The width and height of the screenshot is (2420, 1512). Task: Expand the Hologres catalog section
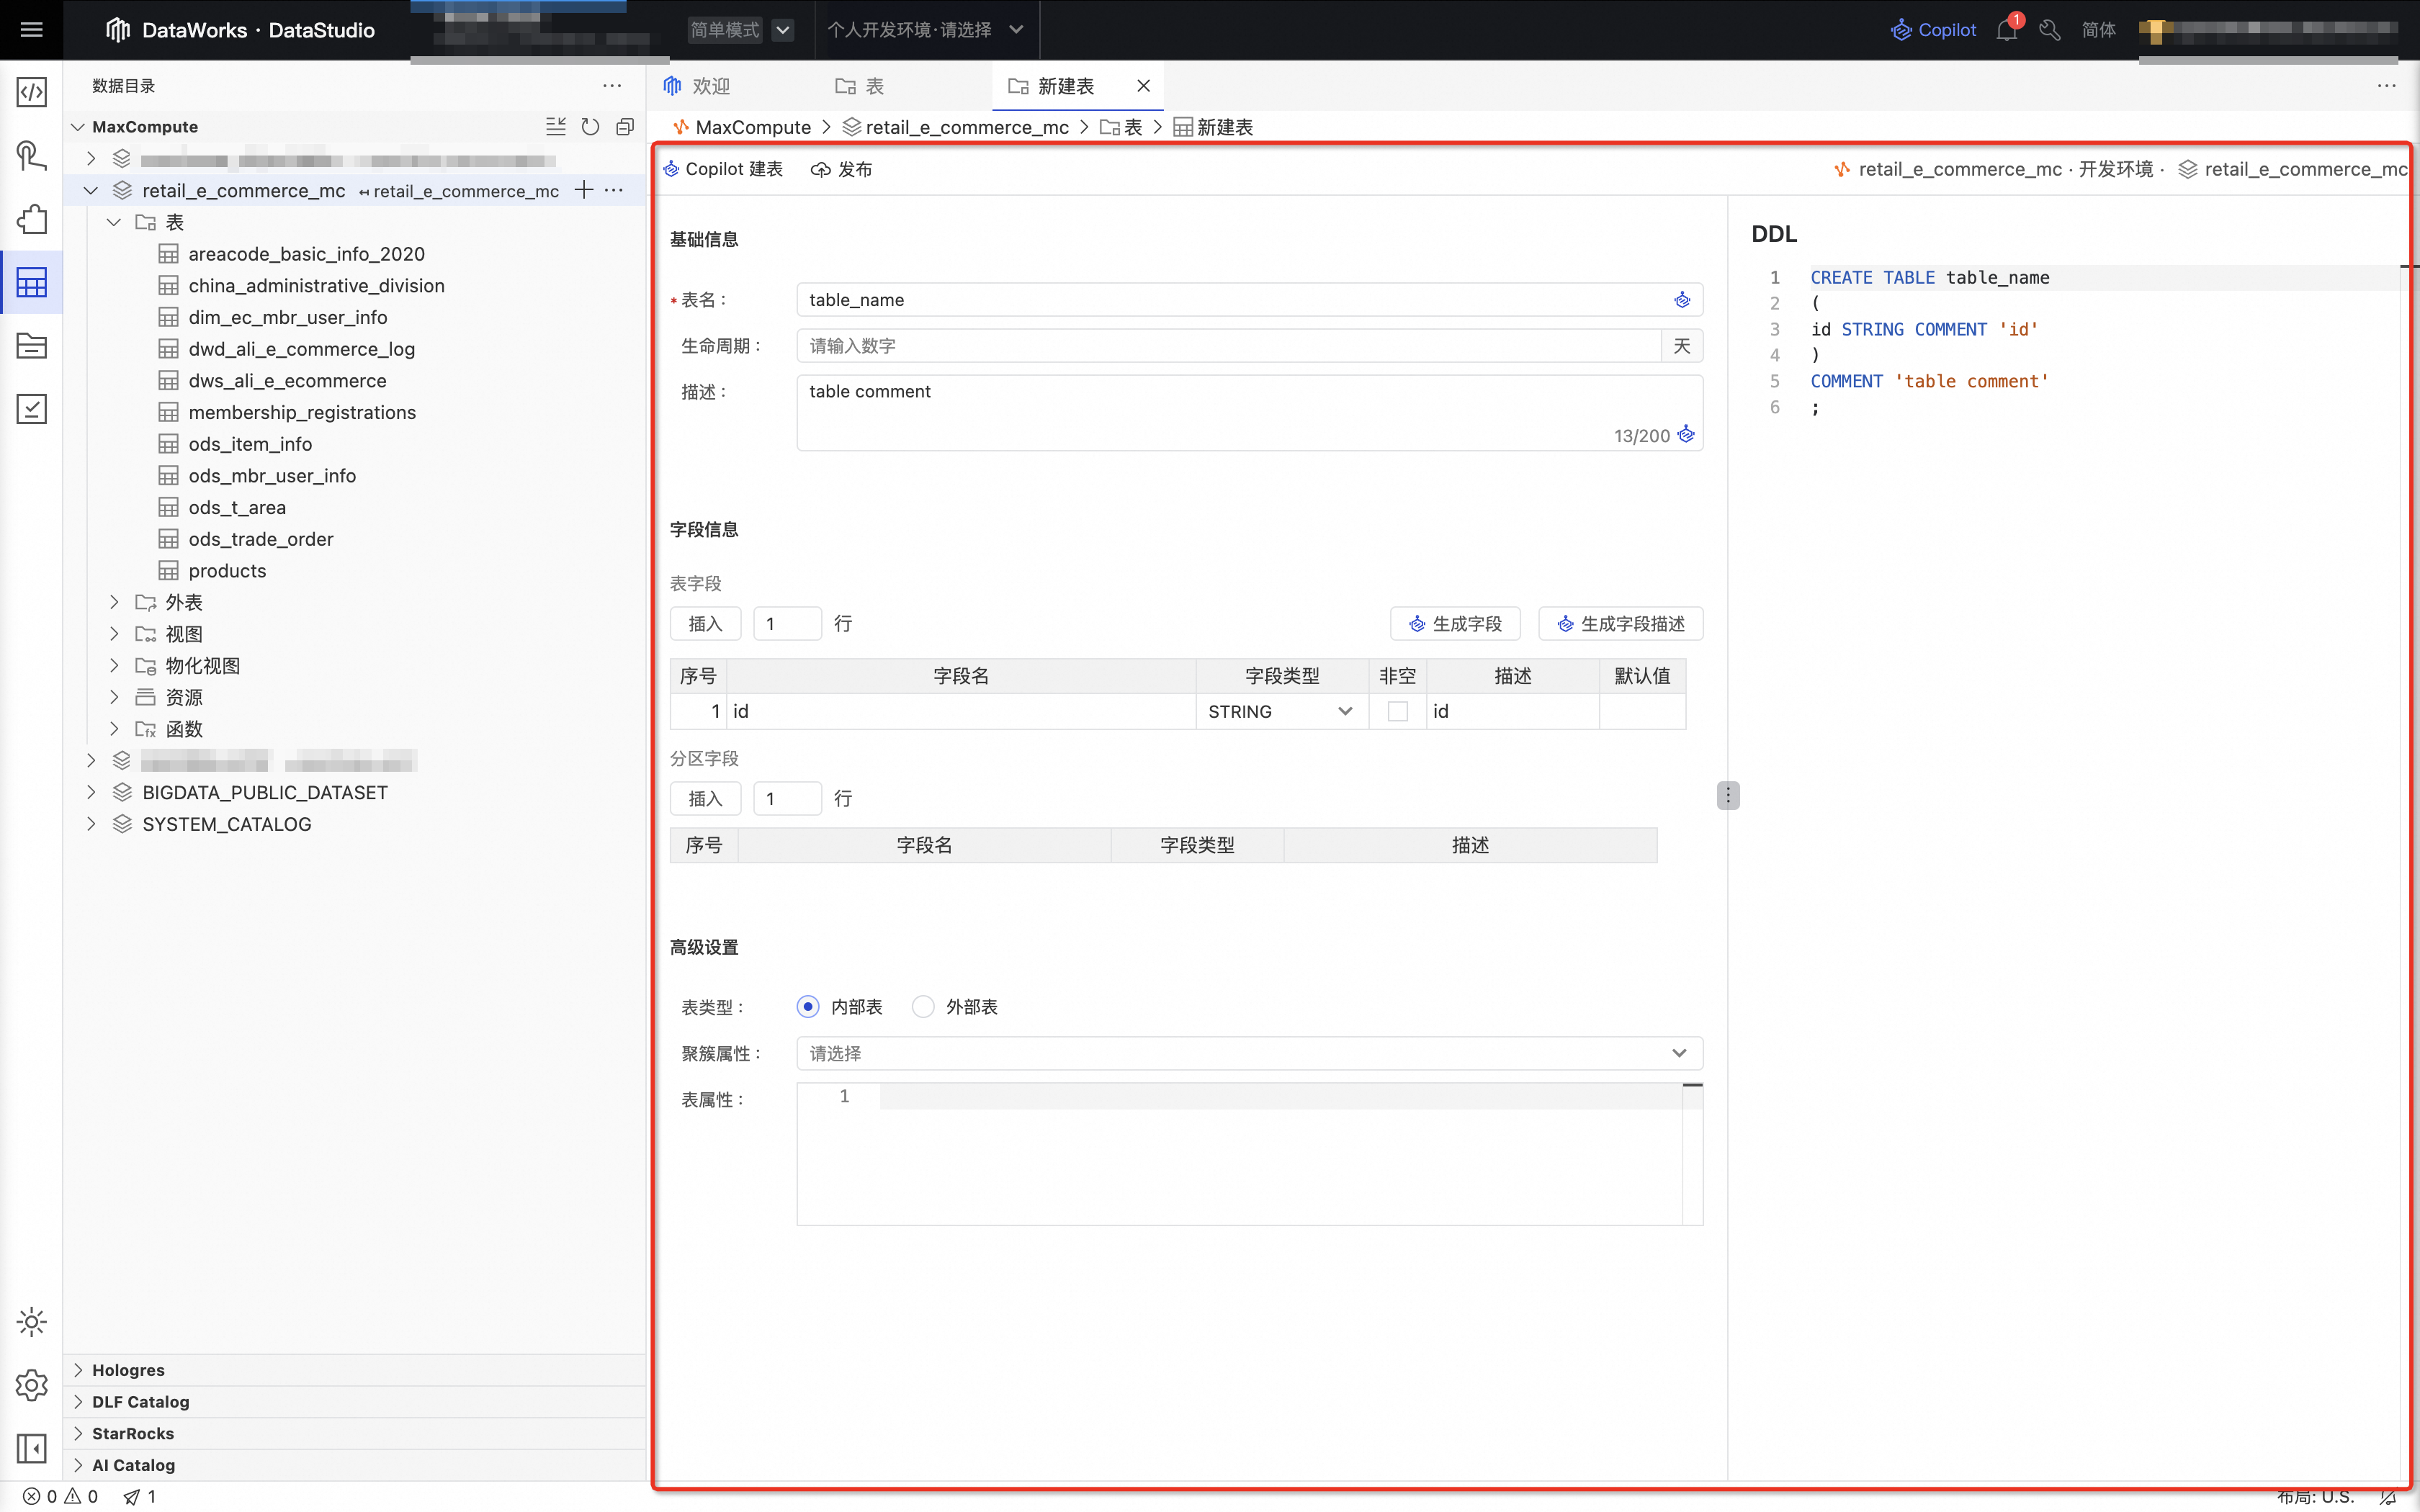(78, 1370)
